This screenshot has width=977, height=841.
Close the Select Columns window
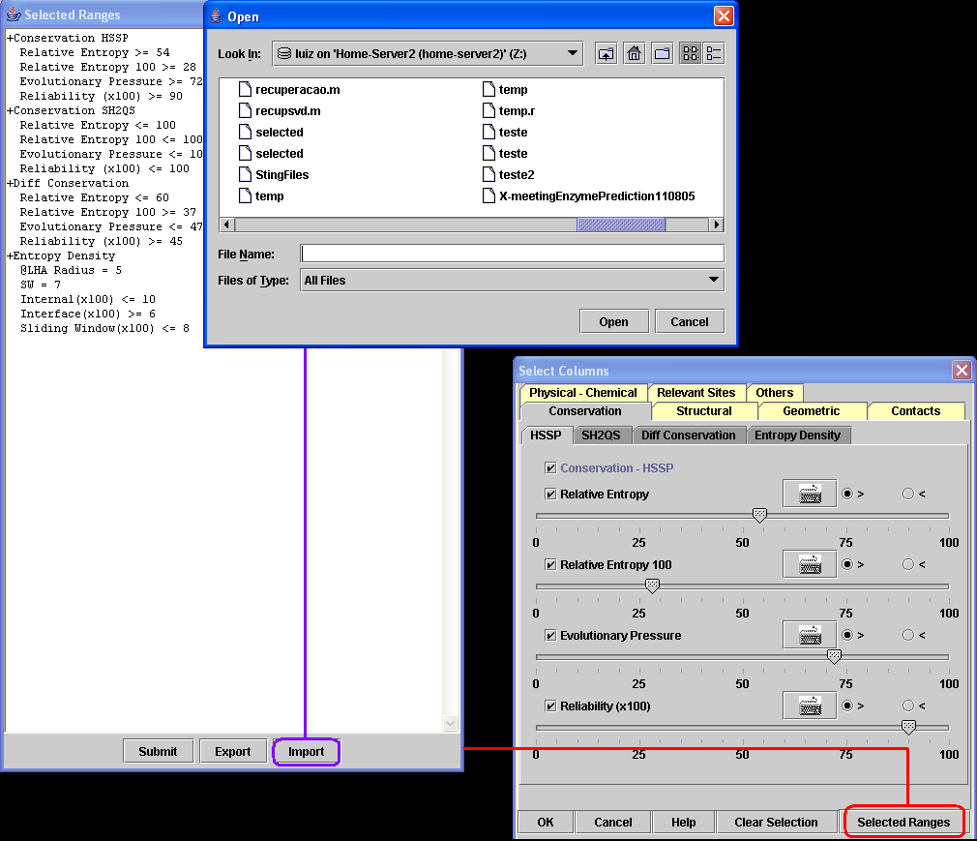point(962,371)
